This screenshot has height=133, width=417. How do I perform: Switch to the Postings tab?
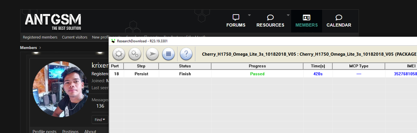(x=70, y=131)
